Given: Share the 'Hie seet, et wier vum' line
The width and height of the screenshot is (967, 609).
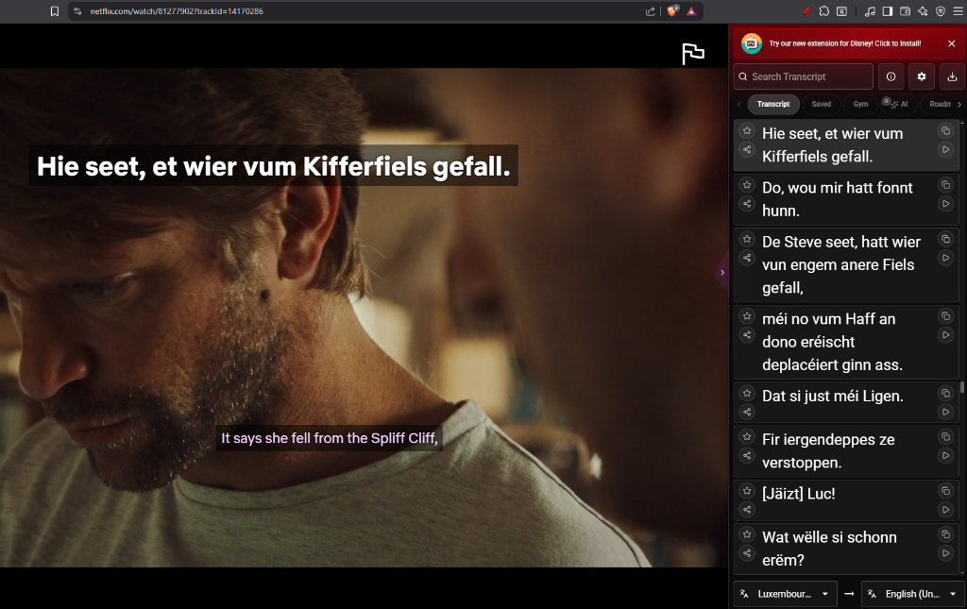Looking at the screenshot, I should coord(747,150).
